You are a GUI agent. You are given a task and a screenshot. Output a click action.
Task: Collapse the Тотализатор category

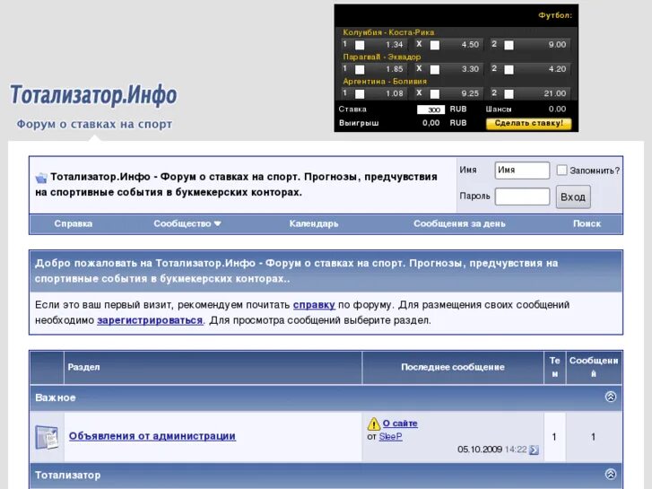click(x=611, y=474)
